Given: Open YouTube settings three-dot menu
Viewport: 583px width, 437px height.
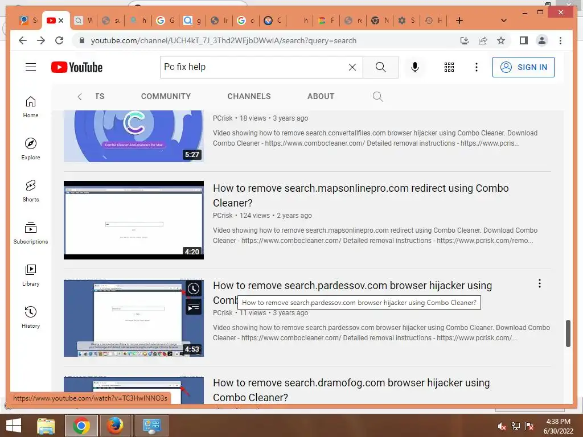Looking at the screenshot, I should click(x=477, y=67).
